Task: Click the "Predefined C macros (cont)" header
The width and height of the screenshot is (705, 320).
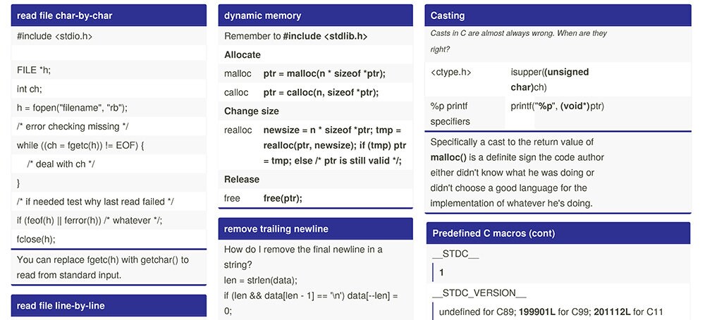Action: pos(558,234)
